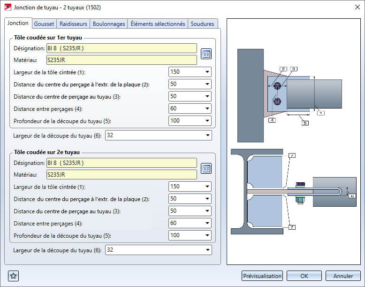Confirm dialog with OK button
This screenshot has width=365, height=287.
[304, 276]
